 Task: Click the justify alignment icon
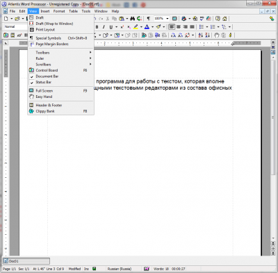tap(192, 27)
